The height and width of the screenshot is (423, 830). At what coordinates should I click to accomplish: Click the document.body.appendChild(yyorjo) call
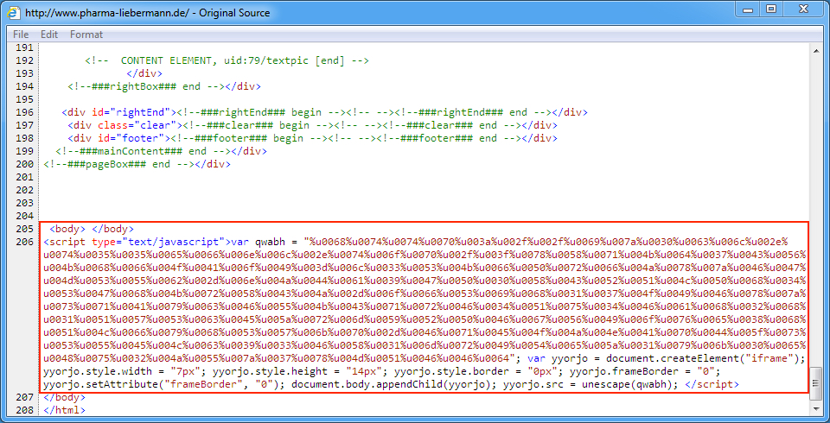click(395, 384)
